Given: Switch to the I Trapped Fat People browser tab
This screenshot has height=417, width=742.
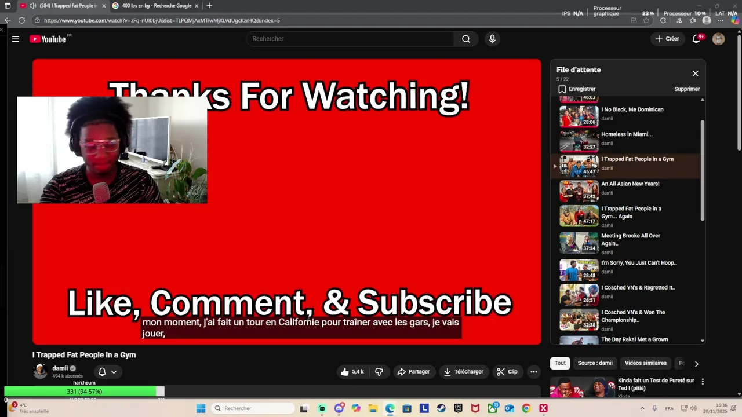Looking at the screenshot, I should point(63,6).
